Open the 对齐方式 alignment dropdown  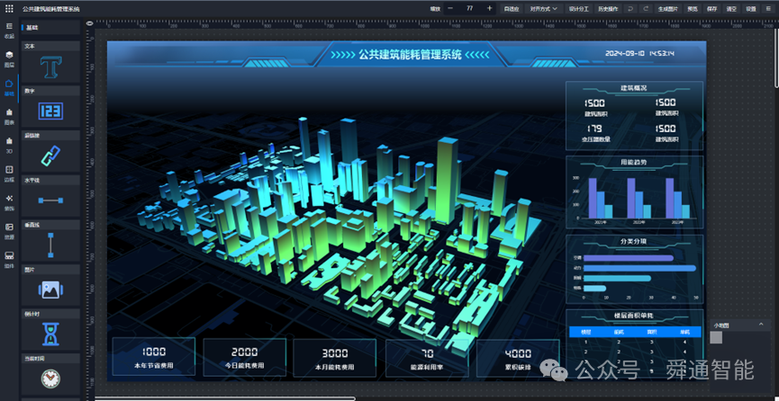(543, 8)
